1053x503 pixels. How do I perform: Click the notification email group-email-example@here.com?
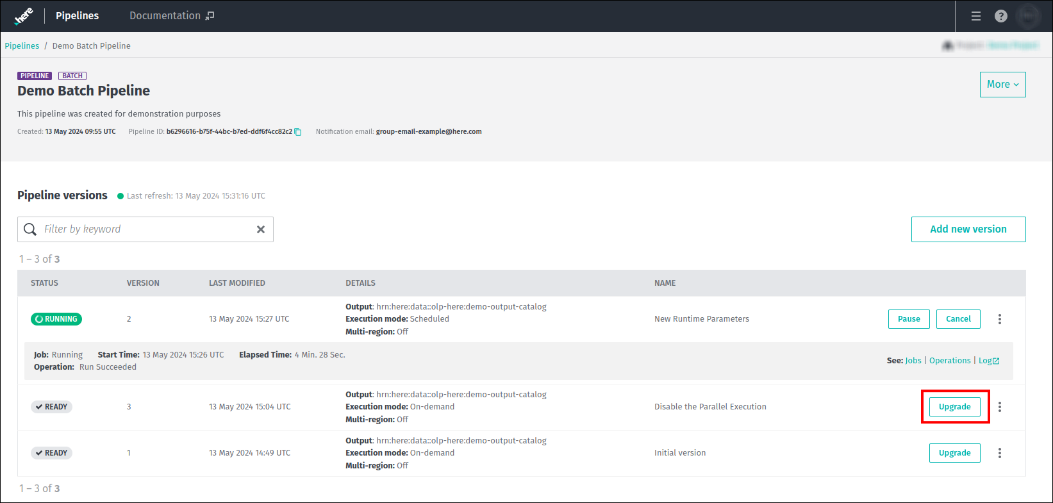[429, 132]
